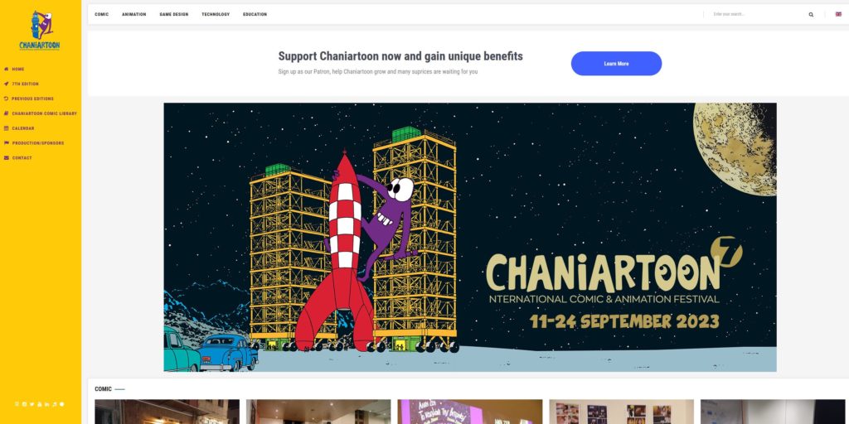Click the blue Learn More button
Image resolution: width=849 pixels, height=424 pixels.
(x=616, y=63)
